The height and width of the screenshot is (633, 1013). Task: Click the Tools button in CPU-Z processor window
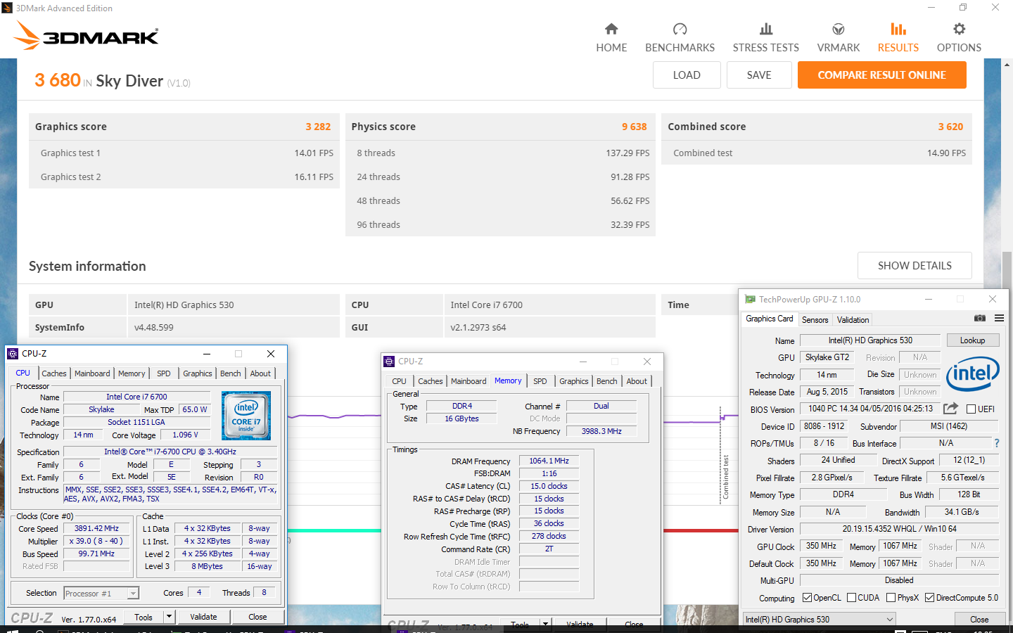point(144,617)
